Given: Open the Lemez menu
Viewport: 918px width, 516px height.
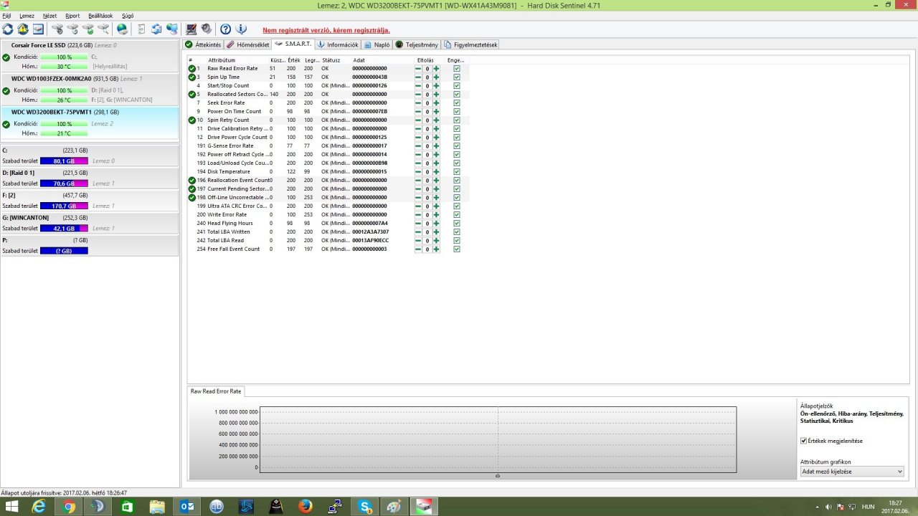Looking at the screenshot, I should pyautogui.click(x=27, y=16).
